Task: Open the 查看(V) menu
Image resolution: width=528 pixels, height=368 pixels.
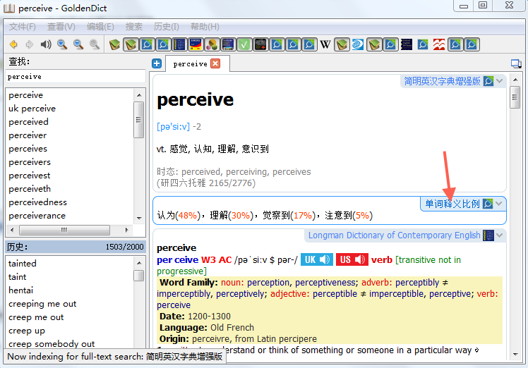Action: [x=61, y=27]
